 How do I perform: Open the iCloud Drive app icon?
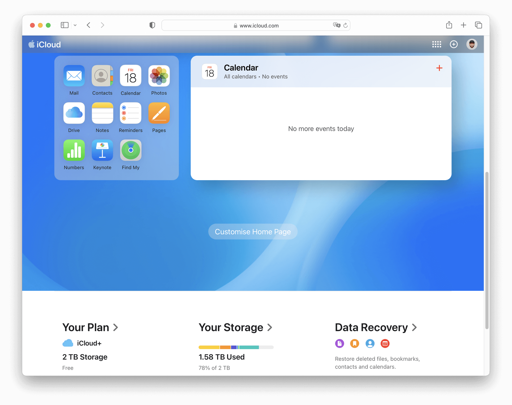[74, 113]
